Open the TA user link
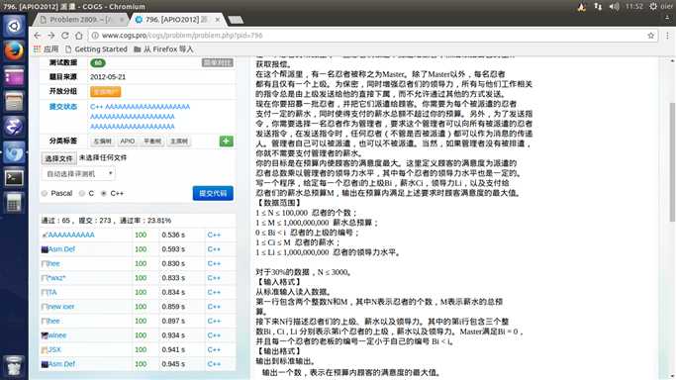676x380 pixels. (x=52, y=292)
